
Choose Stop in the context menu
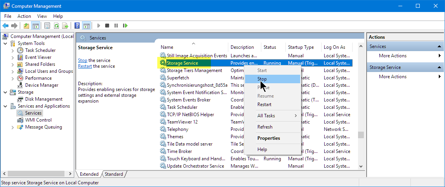(262, 79)
